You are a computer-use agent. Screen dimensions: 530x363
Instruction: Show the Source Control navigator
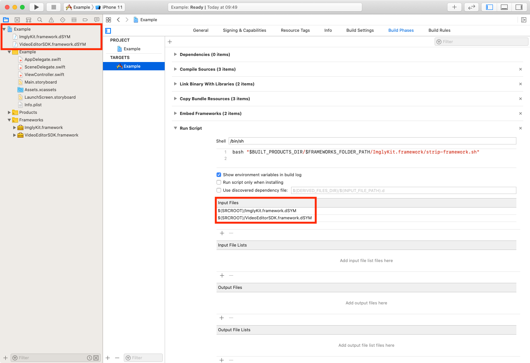[x=17, y=20]
